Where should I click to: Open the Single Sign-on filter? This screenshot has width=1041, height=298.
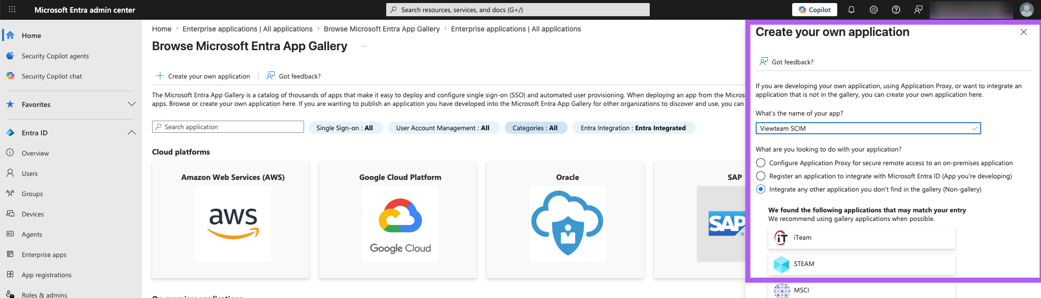click(345, 128)
